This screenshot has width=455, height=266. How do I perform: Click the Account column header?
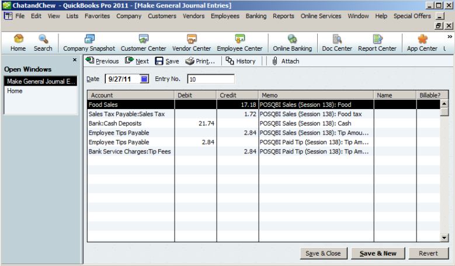click(x=131, y=95)
